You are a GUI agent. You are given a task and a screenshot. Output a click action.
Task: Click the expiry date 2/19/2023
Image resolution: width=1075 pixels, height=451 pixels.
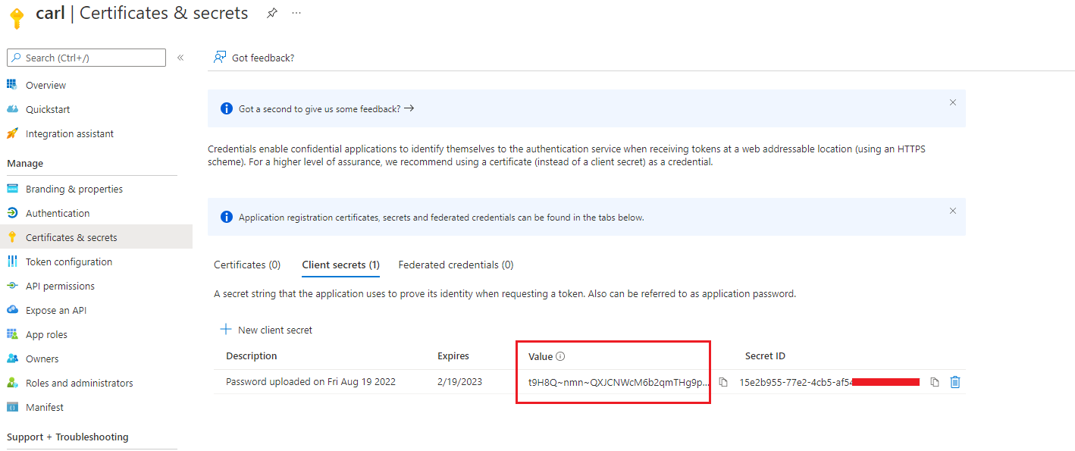pos(459,381)
